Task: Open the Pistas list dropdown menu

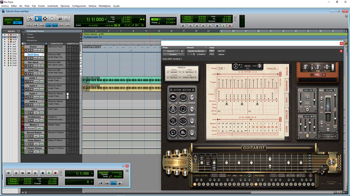Action: pyautogui.click(x=19, y=31)
